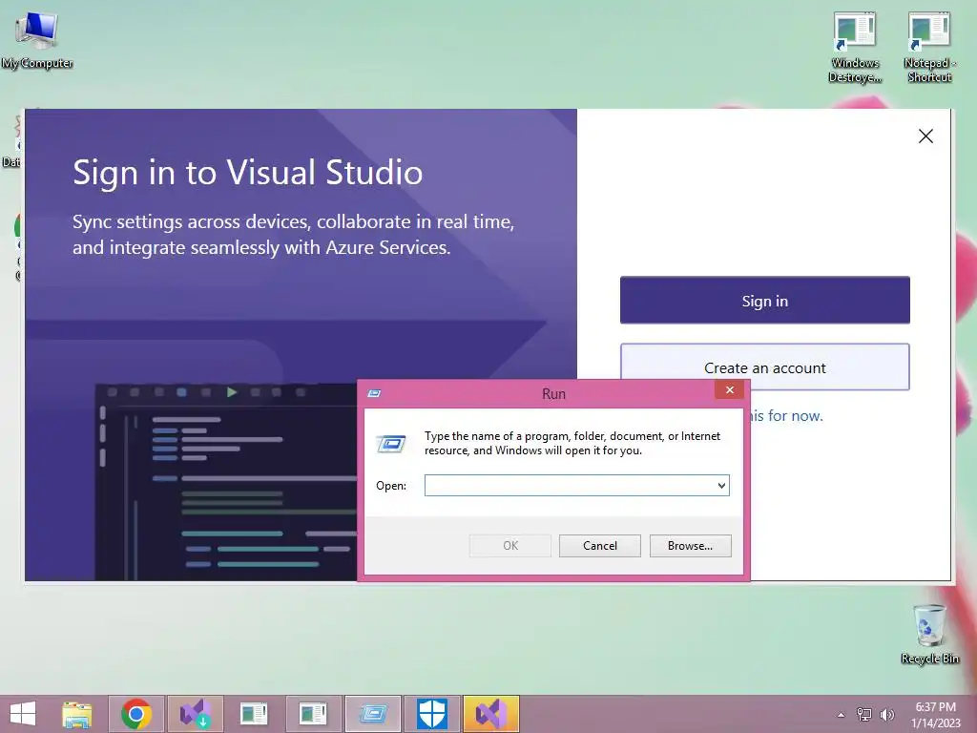Image resolution: width=977 pixels, height=733 pixels.
Task: Open File Explorer from the taskbar
Action: point(76,714)
